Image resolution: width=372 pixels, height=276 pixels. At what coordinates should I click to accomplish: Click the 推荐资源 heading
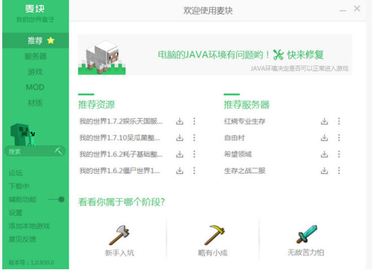pos(96,104)
